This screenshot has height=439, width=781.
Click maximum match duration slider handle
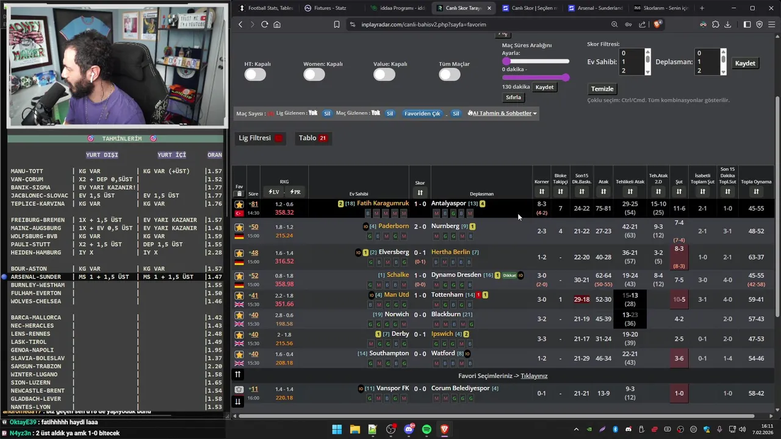[566, 77]
